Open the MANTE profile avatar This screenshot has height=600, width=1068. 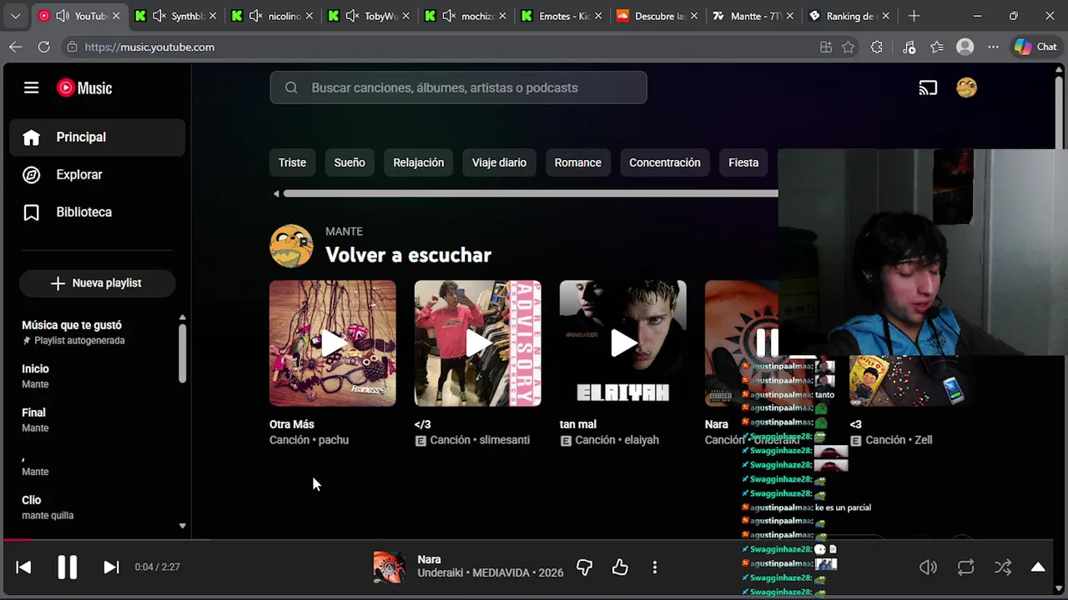pos(291,246)
